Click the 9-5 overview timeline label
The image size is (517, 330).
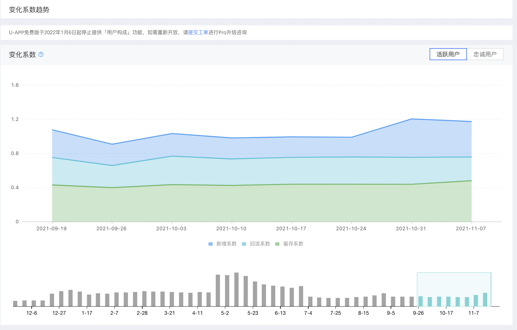[x=391, y=313]
